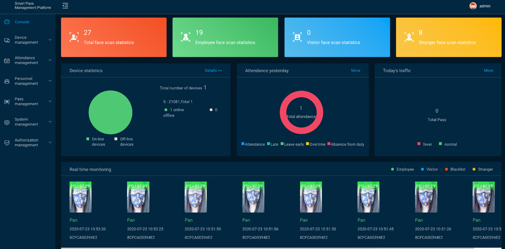
Task: Toggle the Off-line devices legend item
Action: click(124, 142)
